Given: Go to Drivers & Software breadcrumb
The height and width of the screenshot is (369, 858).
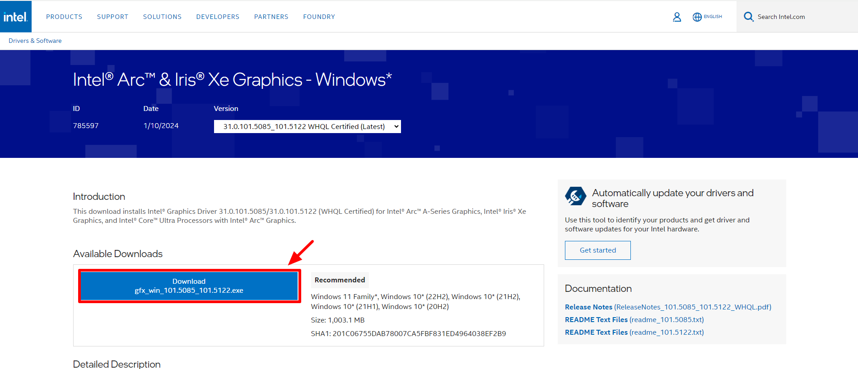Looking at the screenshot, I should pos(35,41).
